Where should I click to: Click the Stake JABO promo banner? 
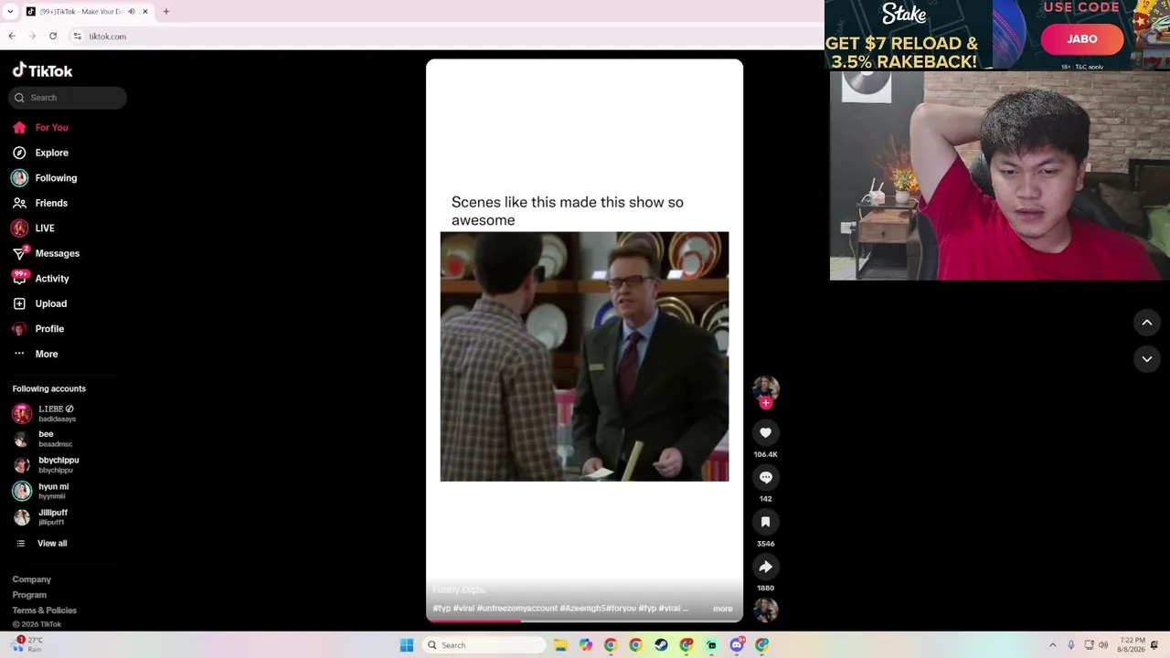click(x=997, y=35)
